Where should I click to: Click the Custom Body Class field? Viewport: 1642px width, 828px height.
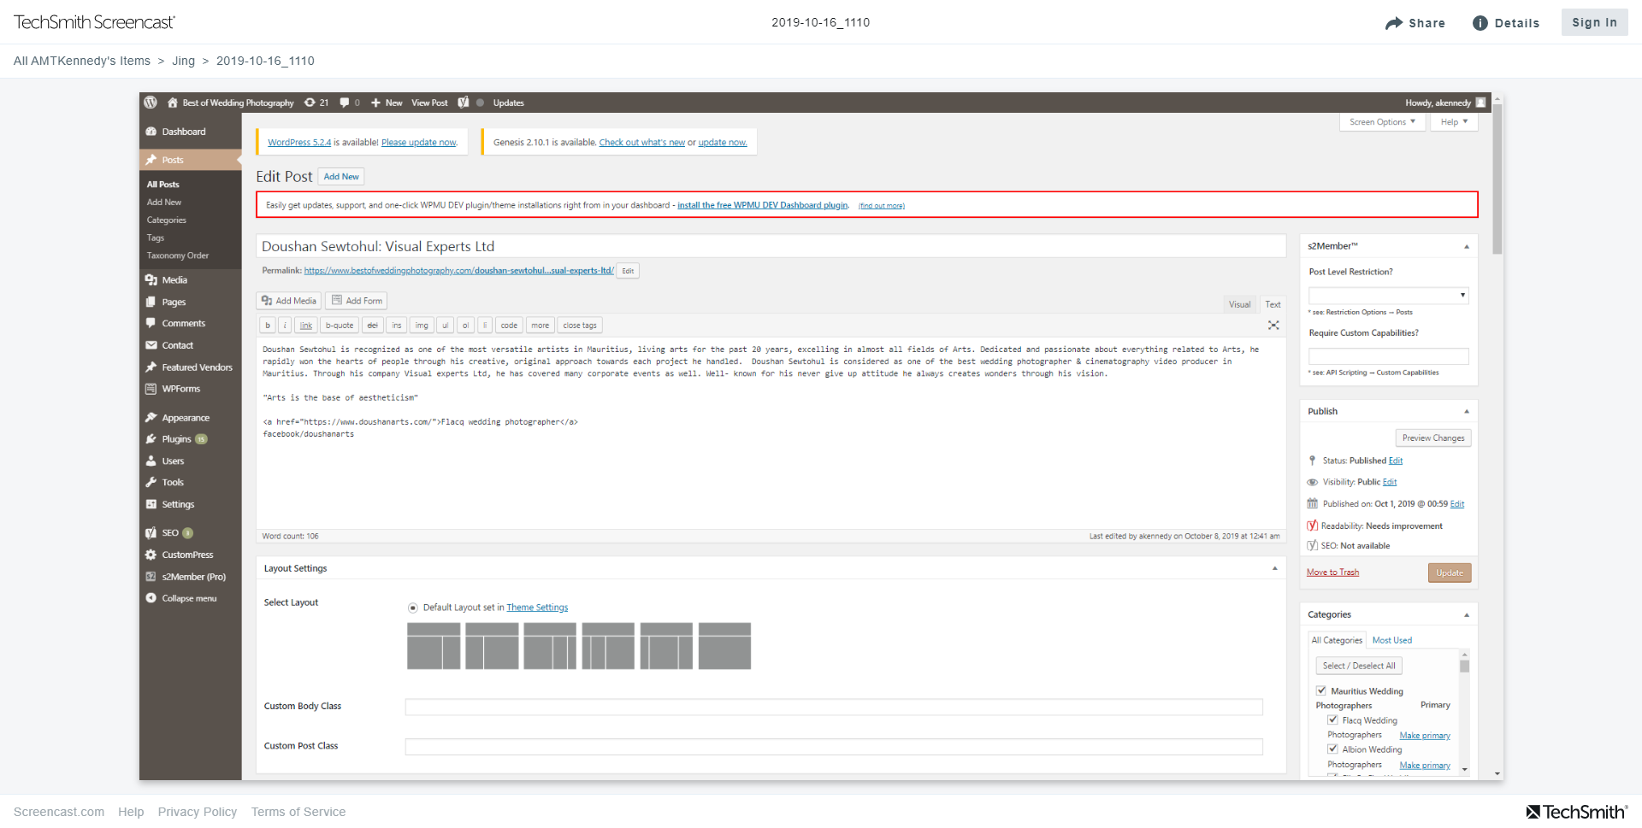coord(834,707)
